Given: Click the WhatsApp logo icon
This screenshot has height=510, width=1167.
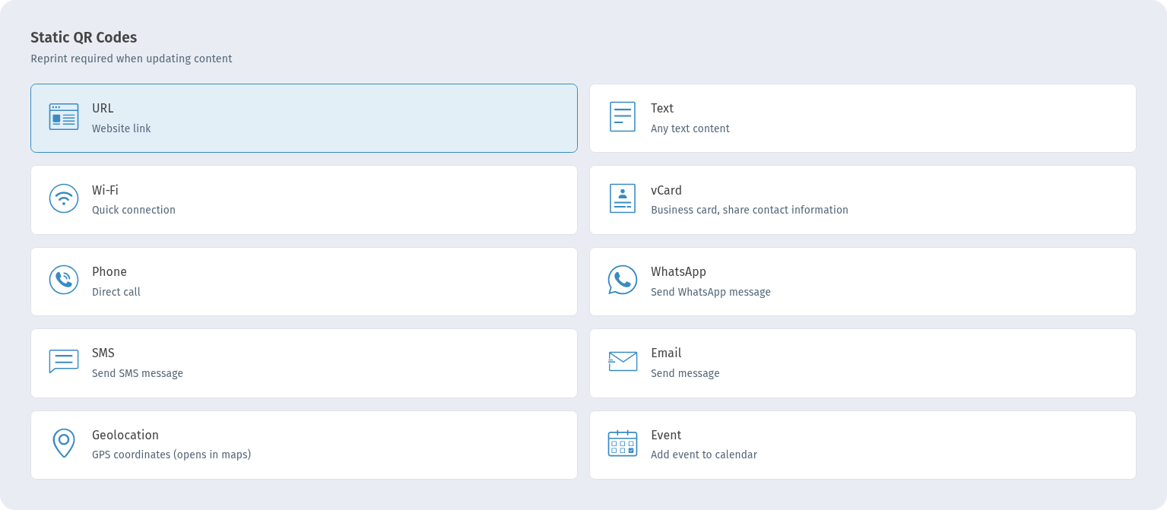Looking at the screenshot, I should tap(623, 280).
